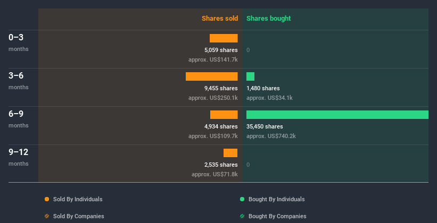437x223 pixels.
Task: Select the Bought By Companies legend label
Action: coord(277,216)
